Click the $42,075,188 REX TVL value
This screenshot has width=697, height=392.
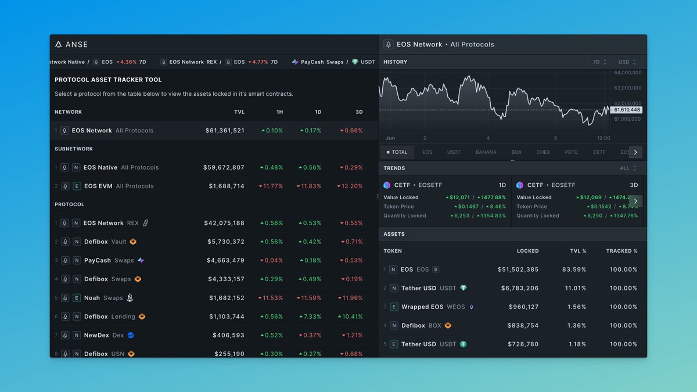tap(224, 223)
